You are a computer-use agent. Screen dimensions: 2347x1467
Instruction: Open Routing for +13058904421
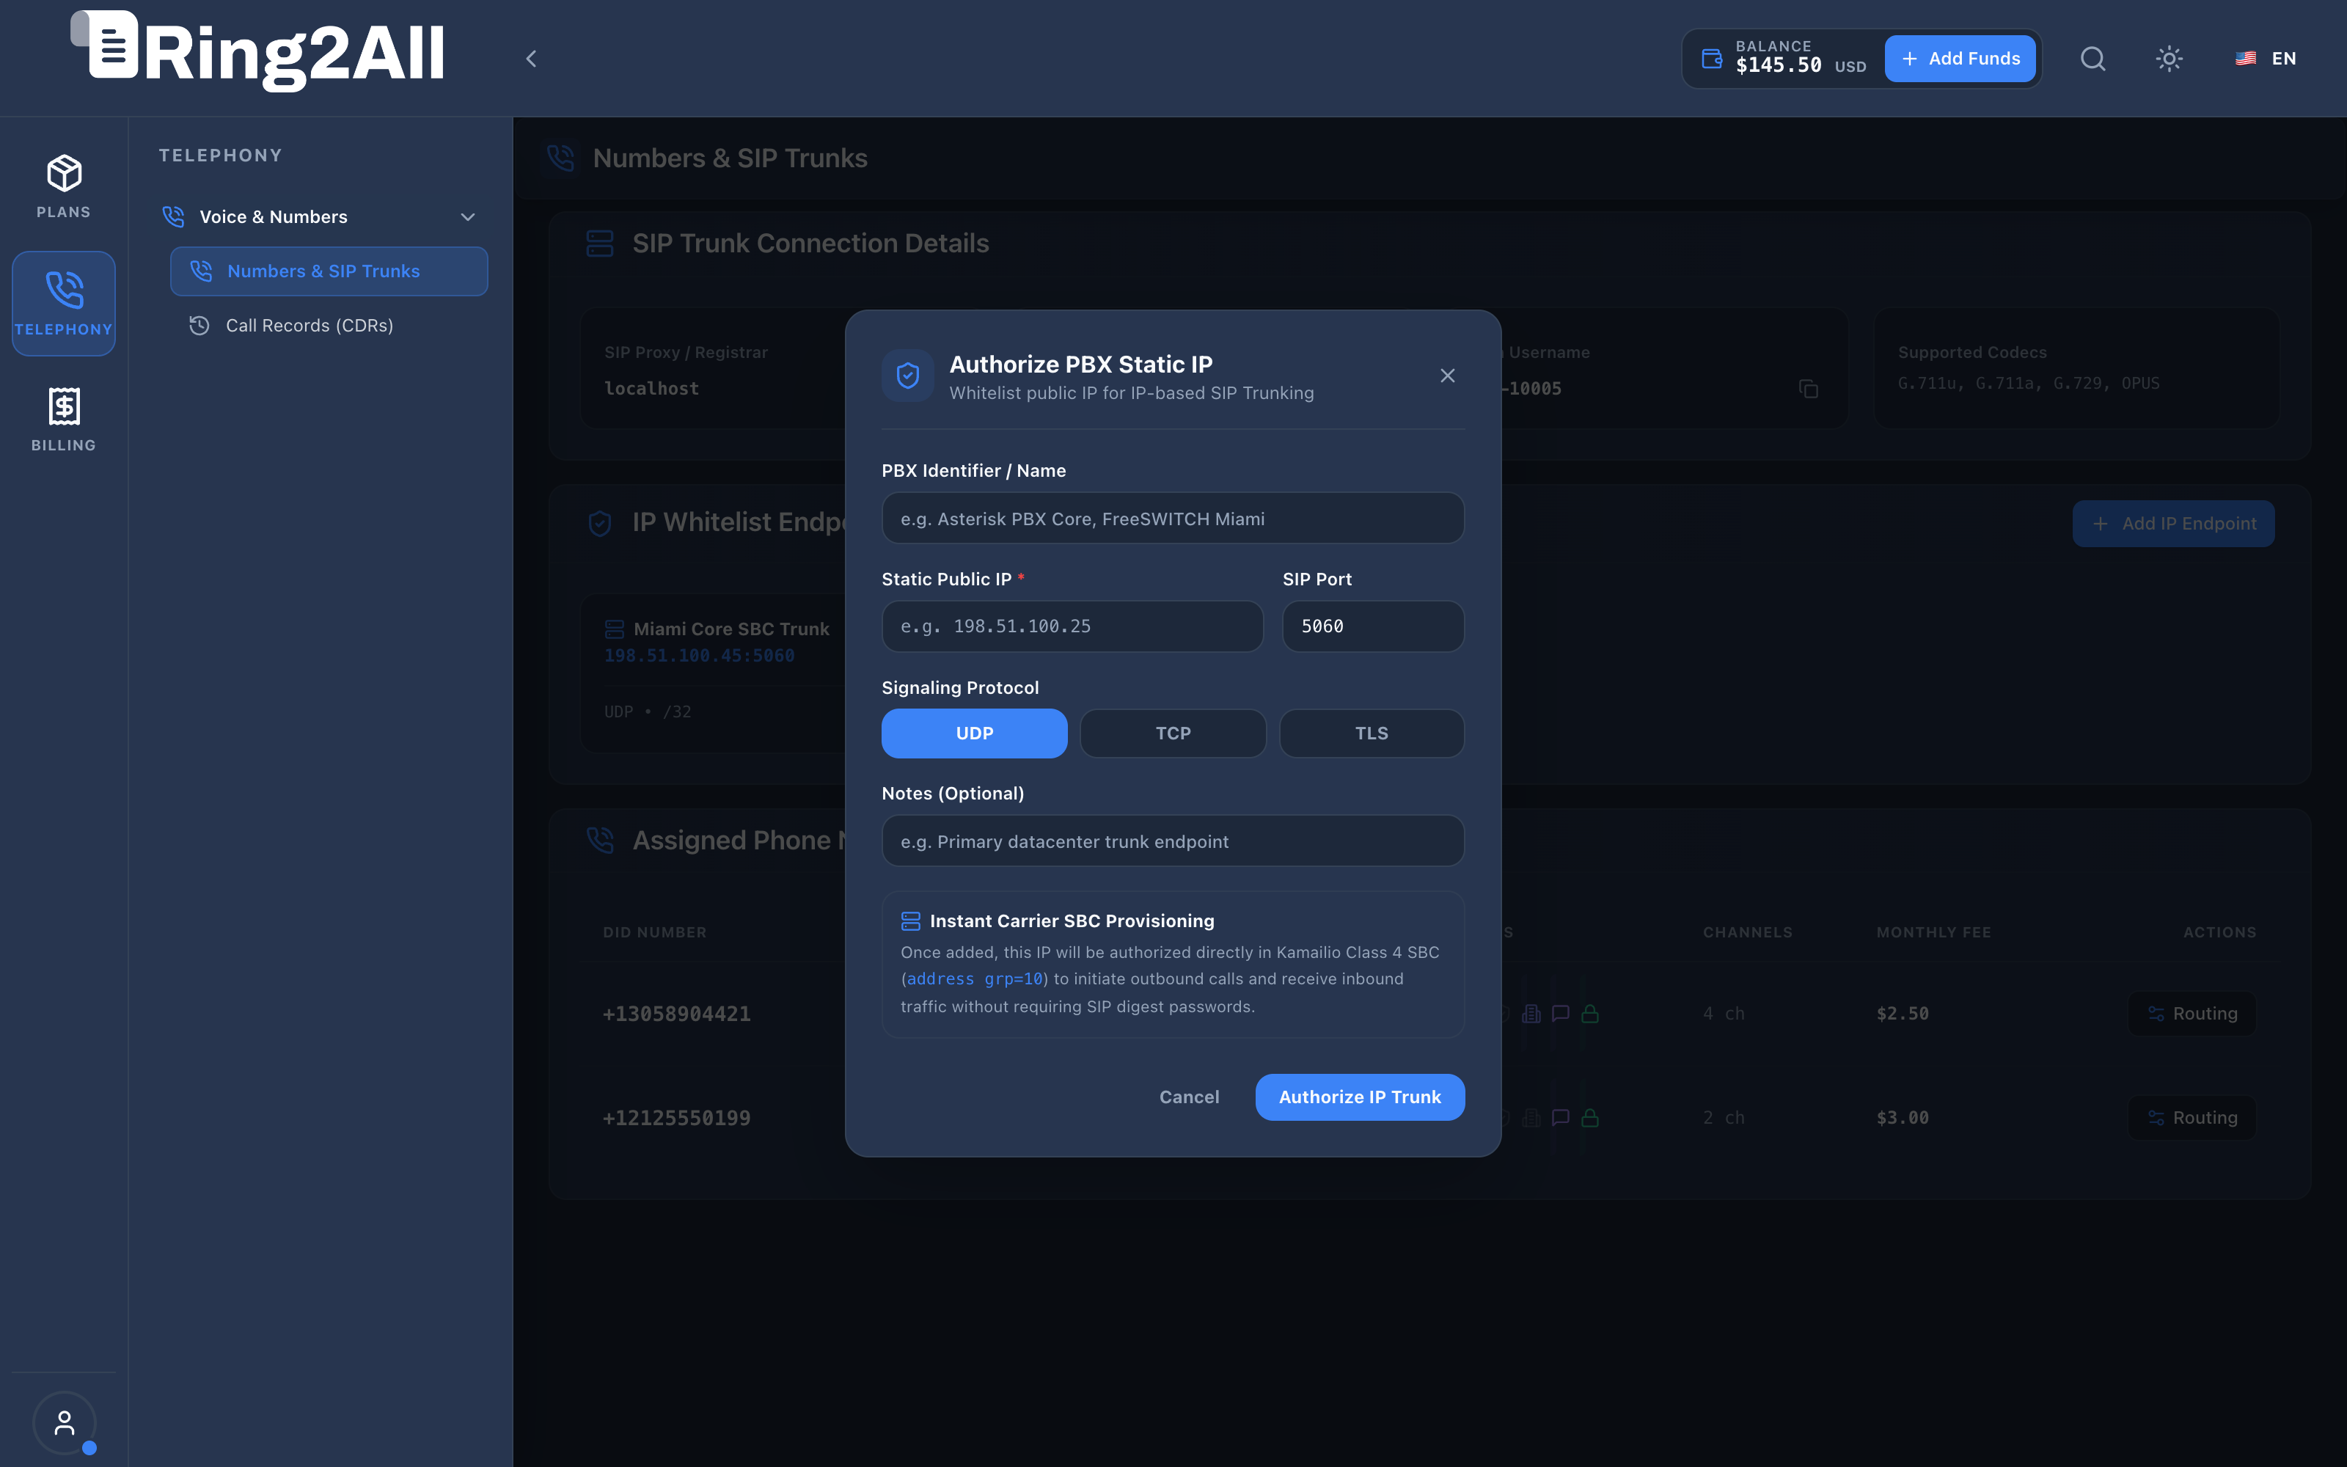tap(2192, 1013)
